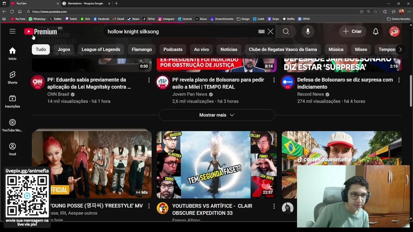The height and width of the screenshot is (232, 413).
Task: Open the Jovem Pan News channel avatar
Action: click(x=163, y=82)
